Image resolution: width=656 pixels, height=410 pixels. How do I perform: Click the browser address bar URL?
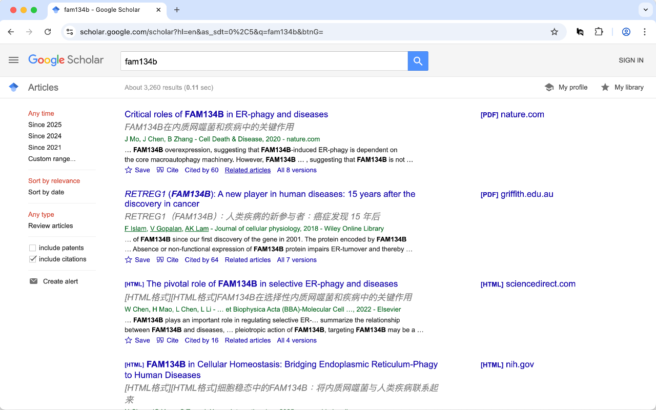click(201, 32)
